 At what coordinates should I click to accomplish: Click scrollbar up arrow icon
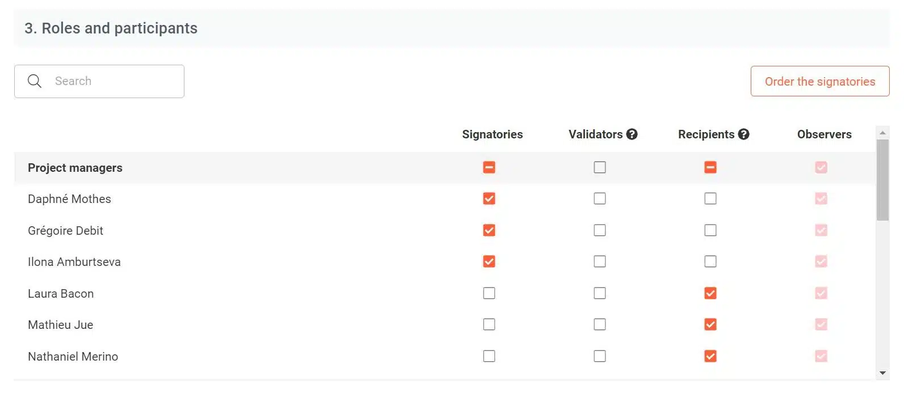[x=882, y=132]
